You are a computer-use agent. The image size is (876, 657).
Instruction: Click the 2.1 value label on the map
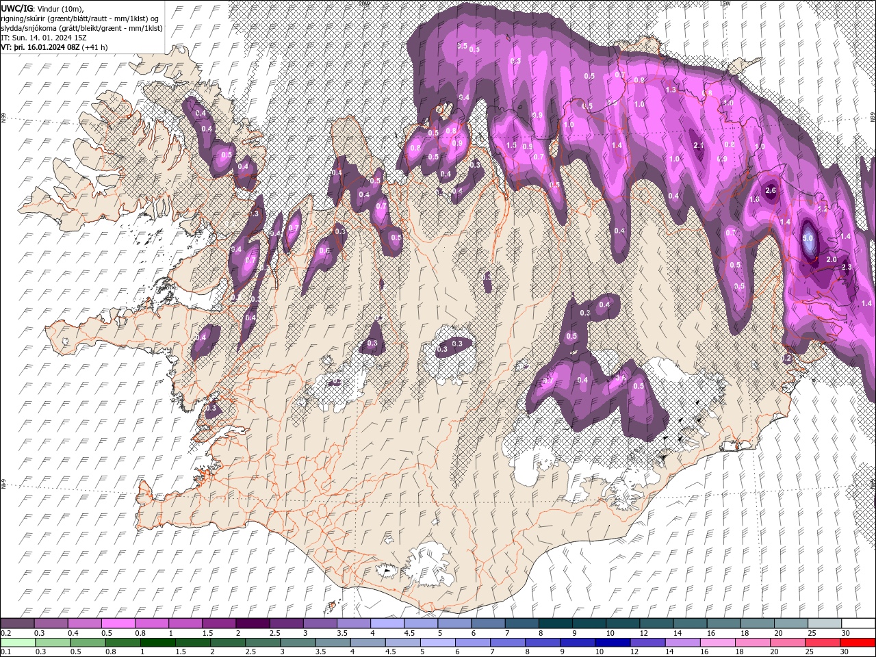click(699, 146)
